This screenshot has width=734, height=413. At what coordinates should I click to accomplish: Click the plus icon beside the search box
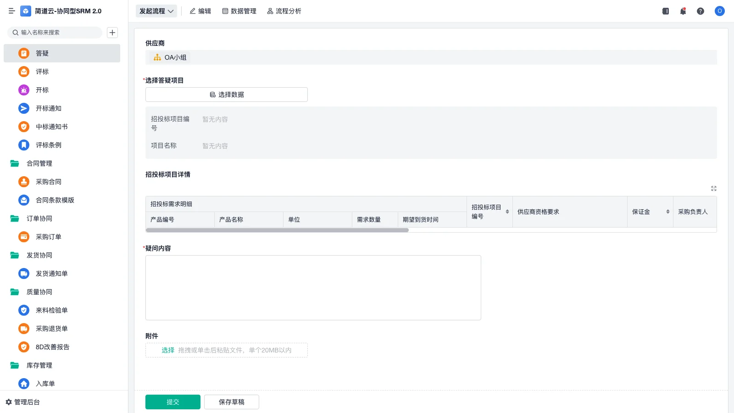[112, 33]
